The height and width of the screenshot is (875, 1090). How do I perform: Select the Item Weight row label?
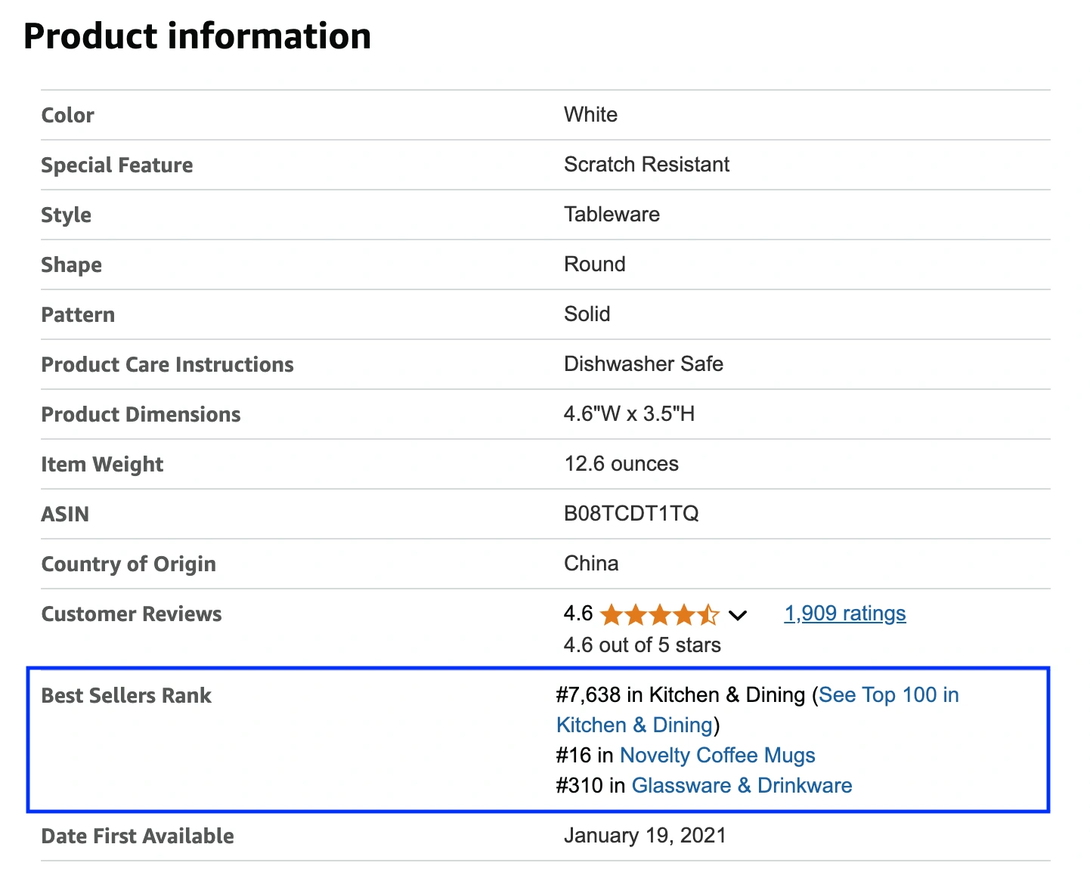pos(102,464)
